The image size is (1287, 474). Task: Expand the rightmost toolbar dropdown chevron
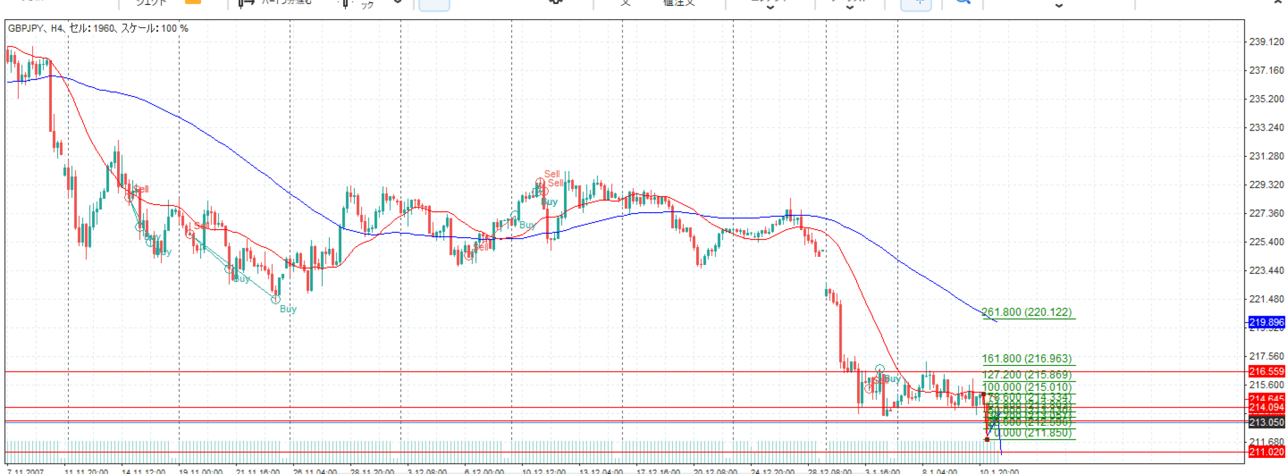coord(1058,6)
